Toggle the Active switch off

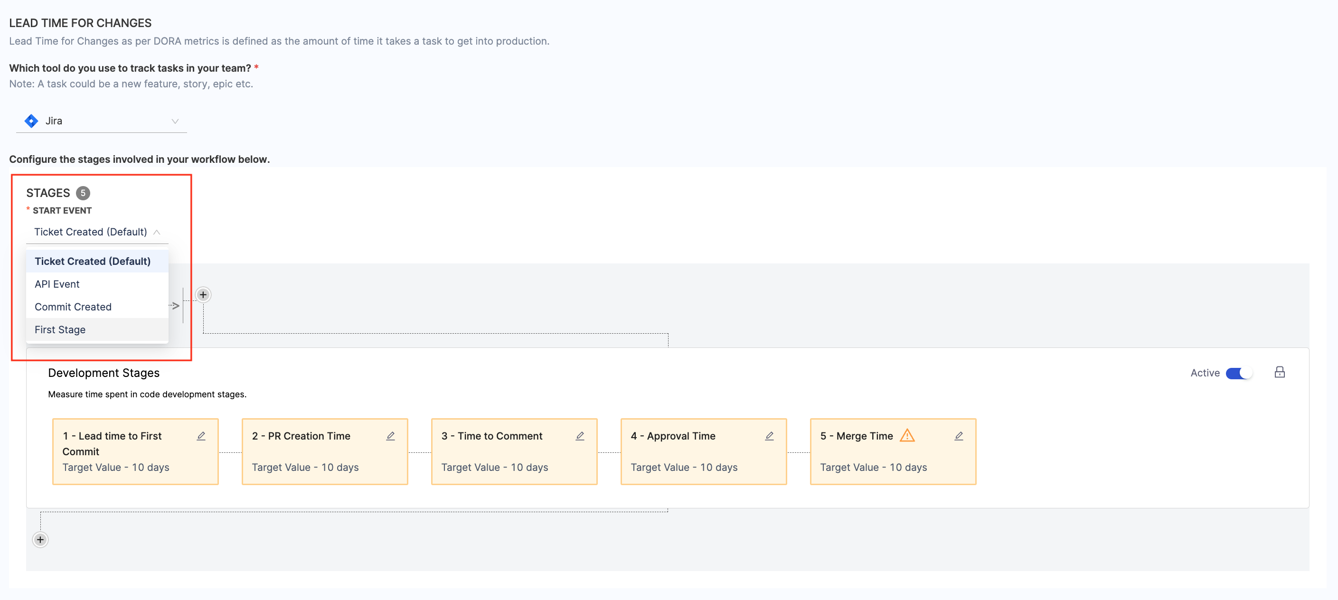click(x=1239, y=373)
